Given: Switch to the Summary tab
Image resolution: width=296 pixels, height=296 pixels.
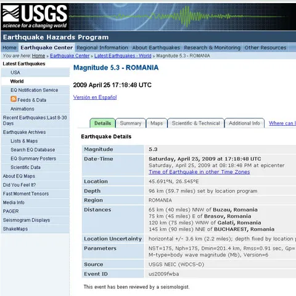Looking at the screenshot, I should point(131,123).
